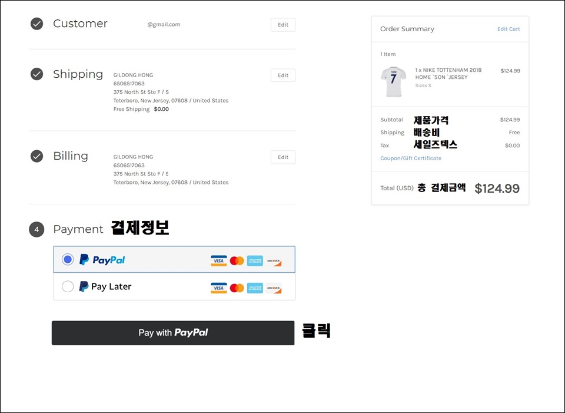
Task: Click the Shipping value Free in summary
Action: pyautogui.click(x=514, y=133)
